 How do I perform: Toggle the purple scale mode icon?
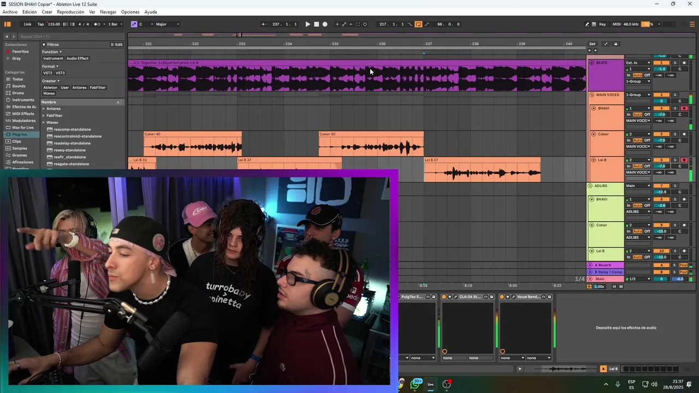coord(134,24)
